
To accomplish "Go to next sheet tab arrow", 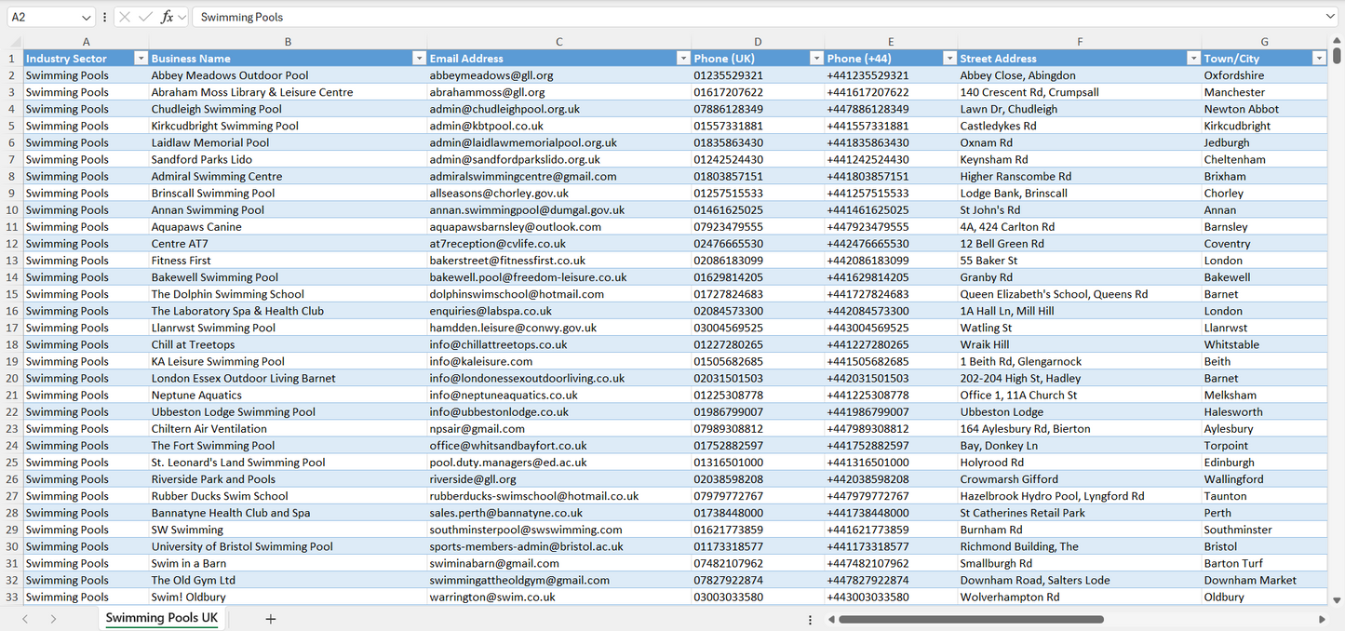I will (53, 619).
